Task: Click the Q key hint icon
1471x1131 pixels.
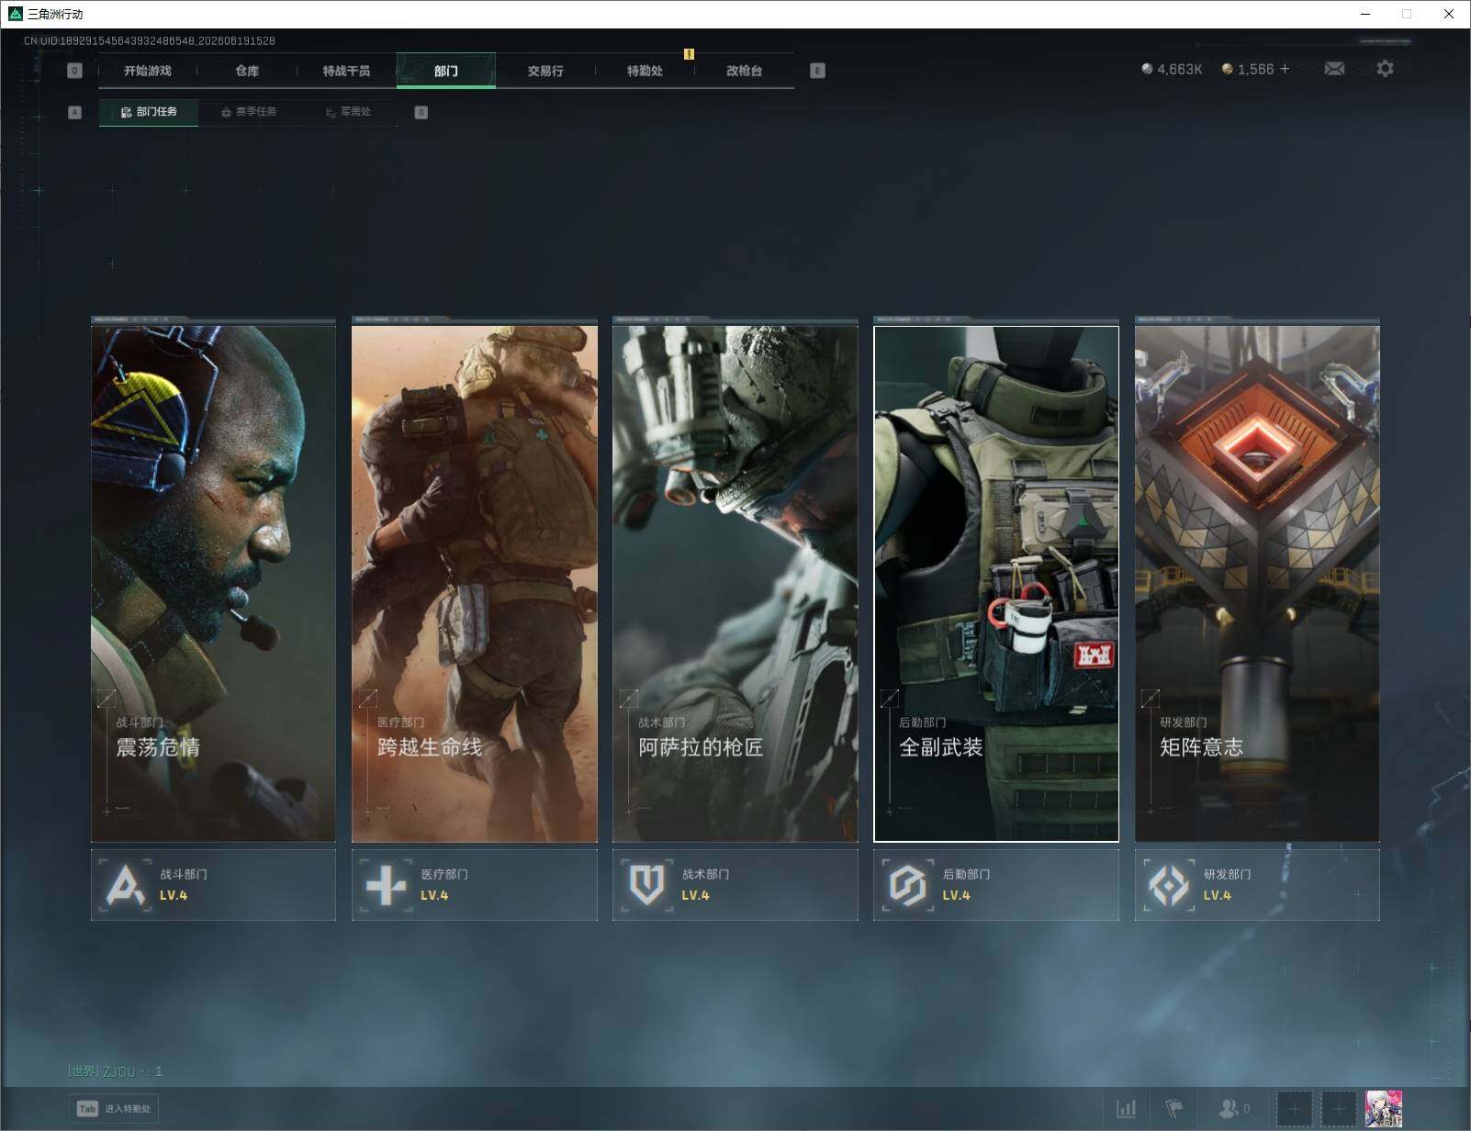Action: point(75,71)
